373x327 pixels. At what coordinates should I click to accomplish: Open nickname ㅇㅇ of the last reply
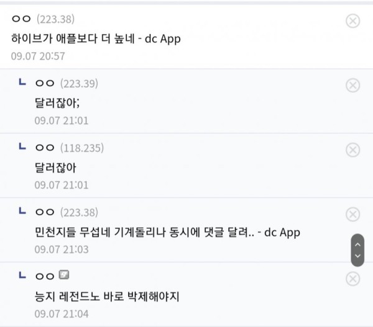pyautogui.click(x=45, y=276)
